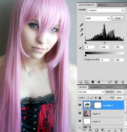This screenshot has width=127, height=132.
Task: Open the layer style fx menu
Action: tap(90, 130)
